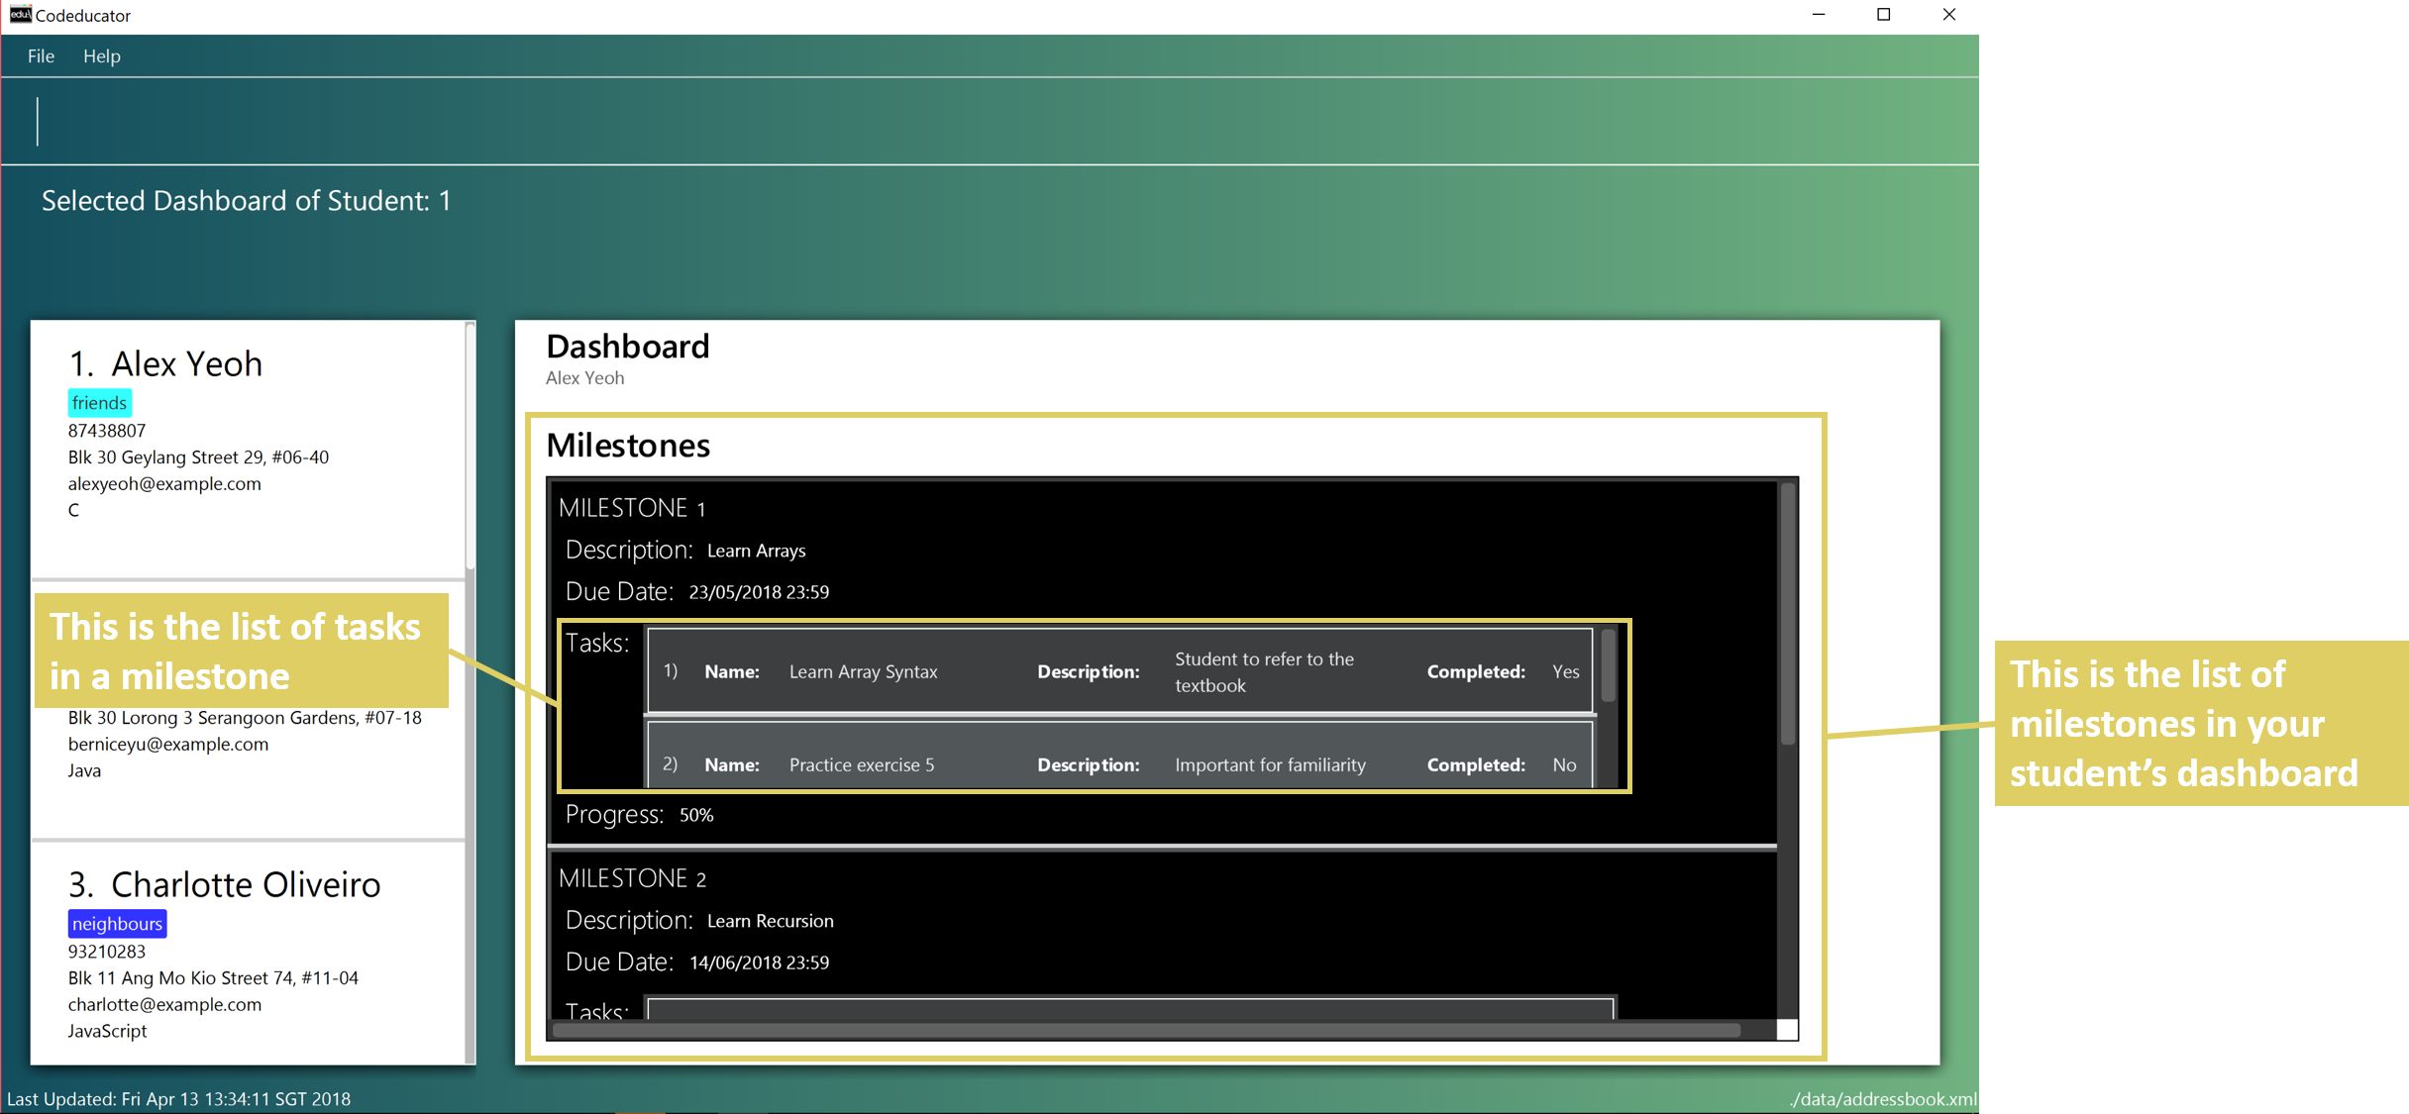Click the JavaScript language label

pyautogui.click(x=107, y=1031)
